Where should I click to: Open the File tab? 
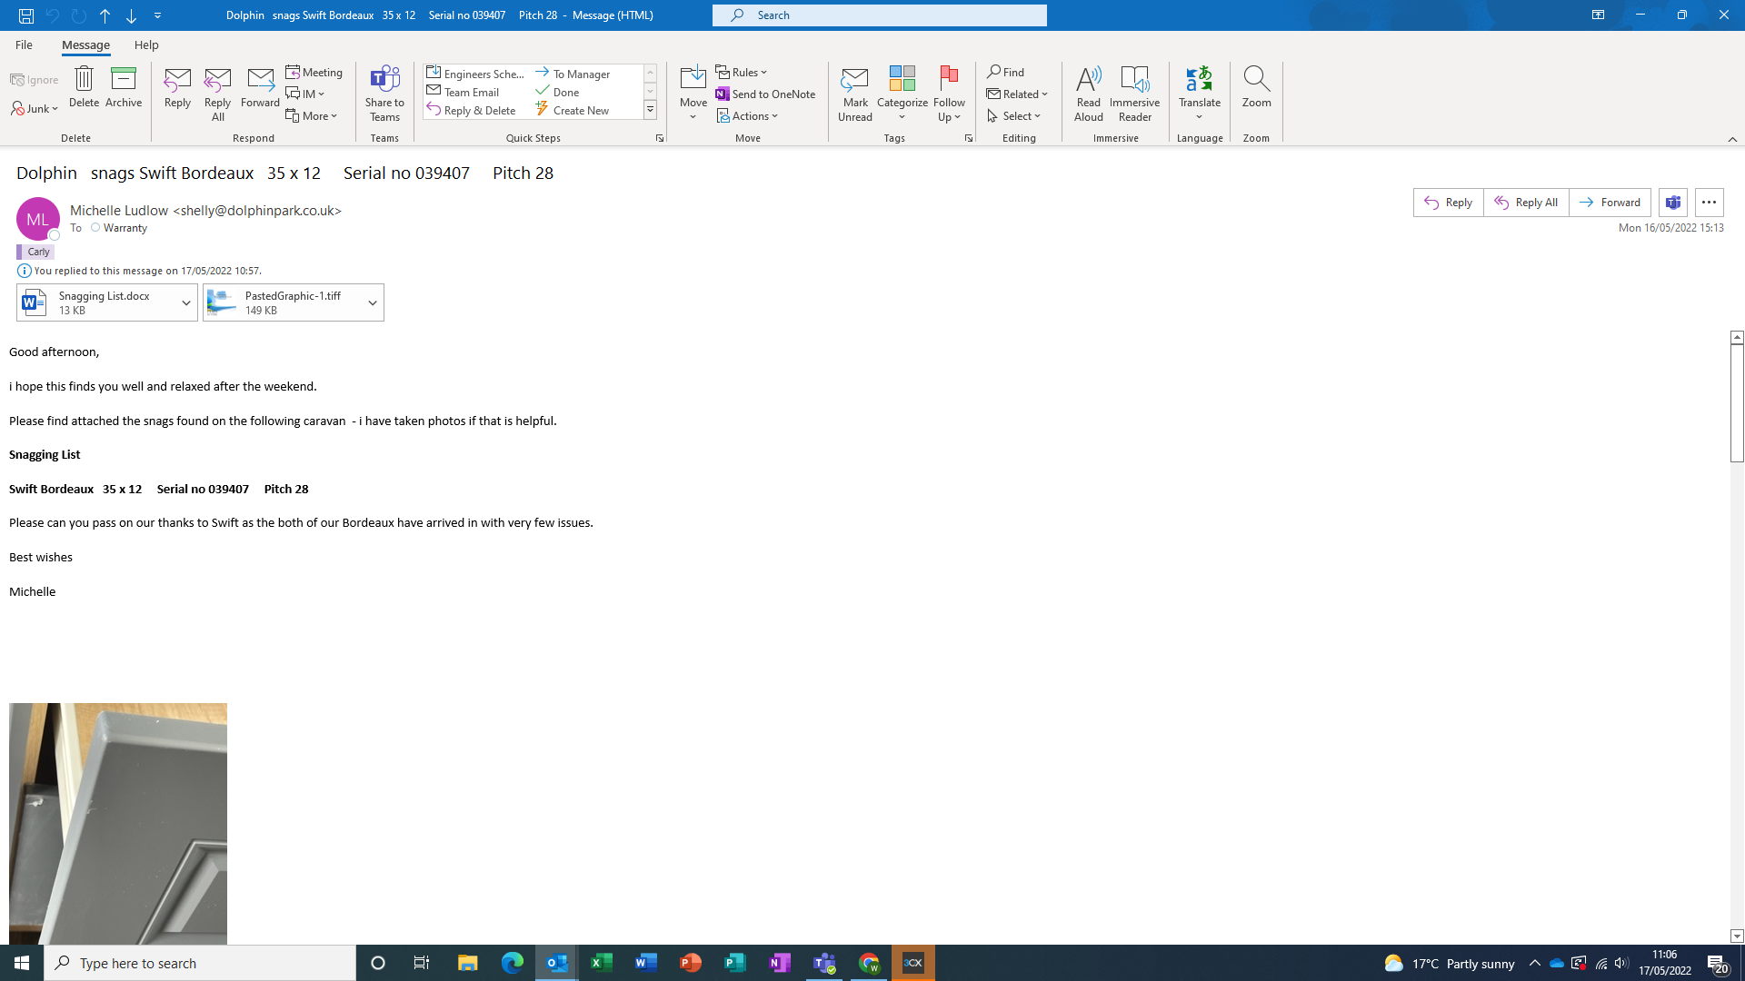coord(24,45)
